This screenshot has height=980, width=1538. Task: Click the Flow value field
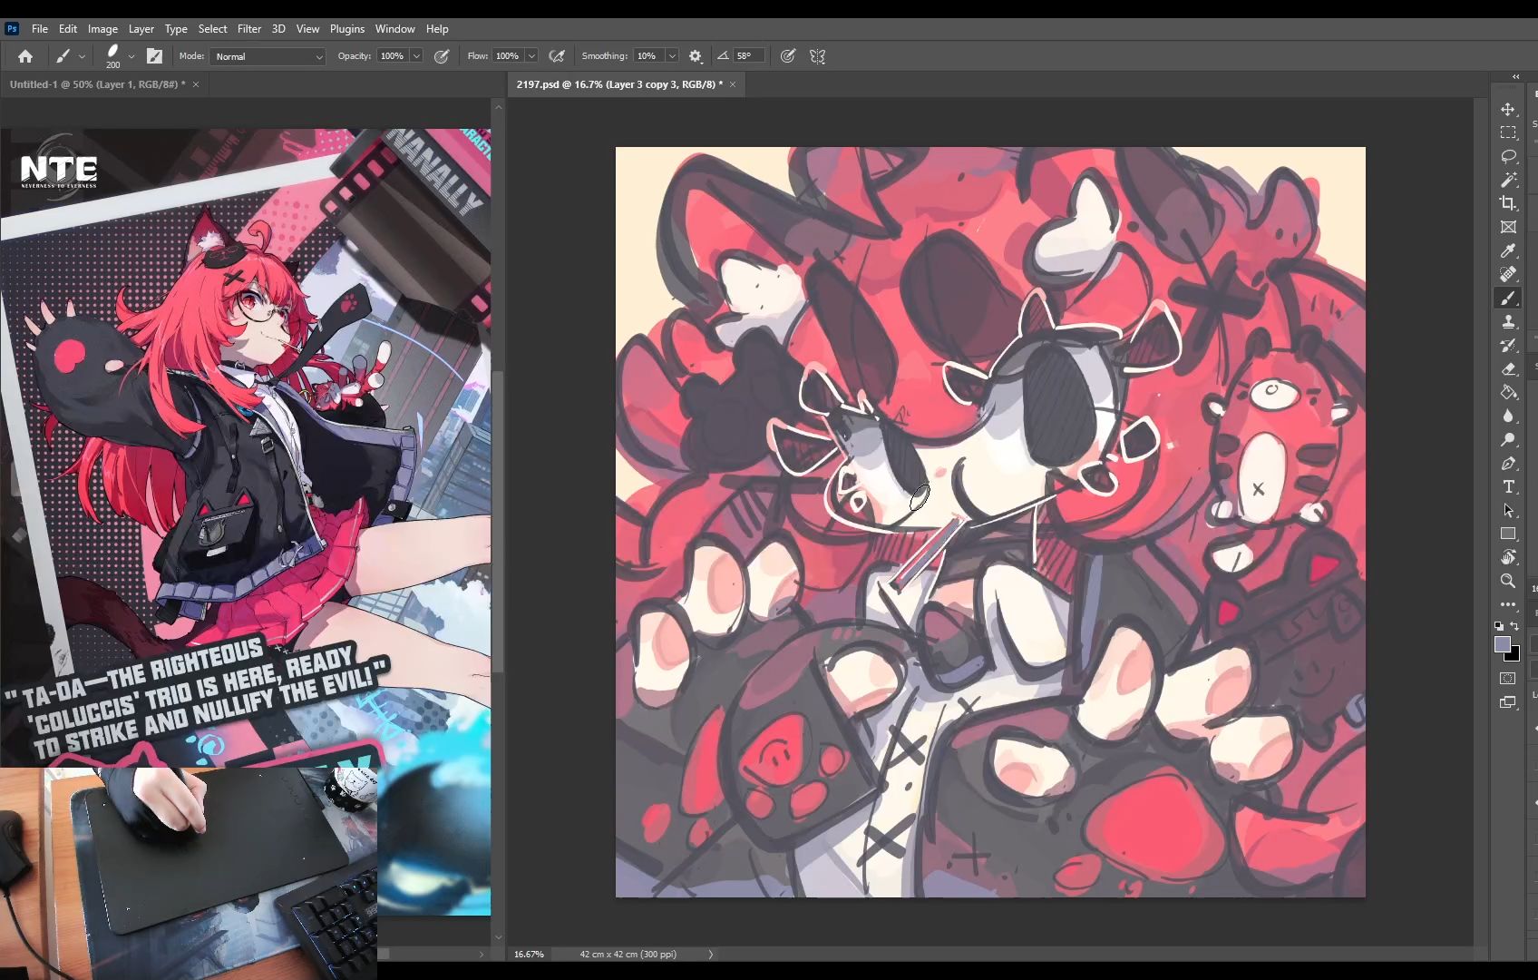[x=508, y=56]
